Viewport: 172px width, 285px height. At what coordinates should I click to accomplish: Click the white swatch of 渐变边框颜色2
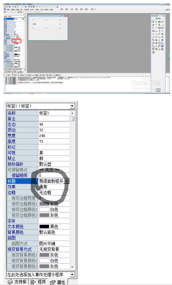click(44, 209)
